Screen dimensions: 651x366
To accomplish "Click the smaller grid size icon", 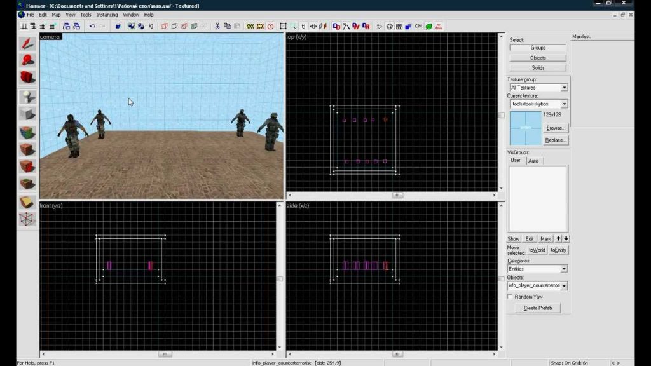I will tap(43, 26).
